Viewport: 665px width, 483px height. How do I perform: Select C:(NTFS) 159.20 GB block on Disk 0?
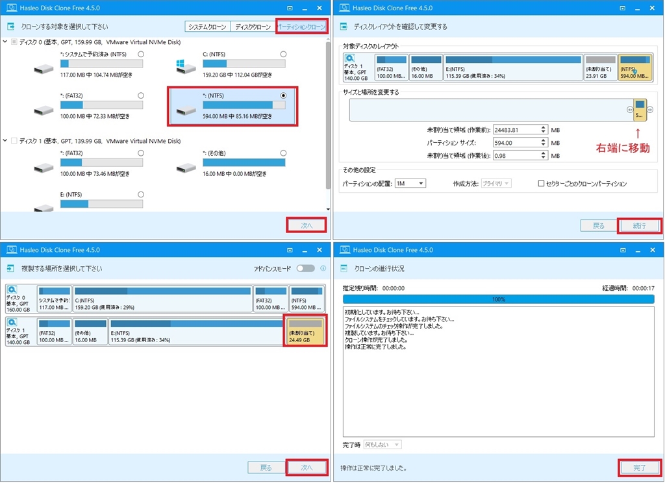coord(163,299)
